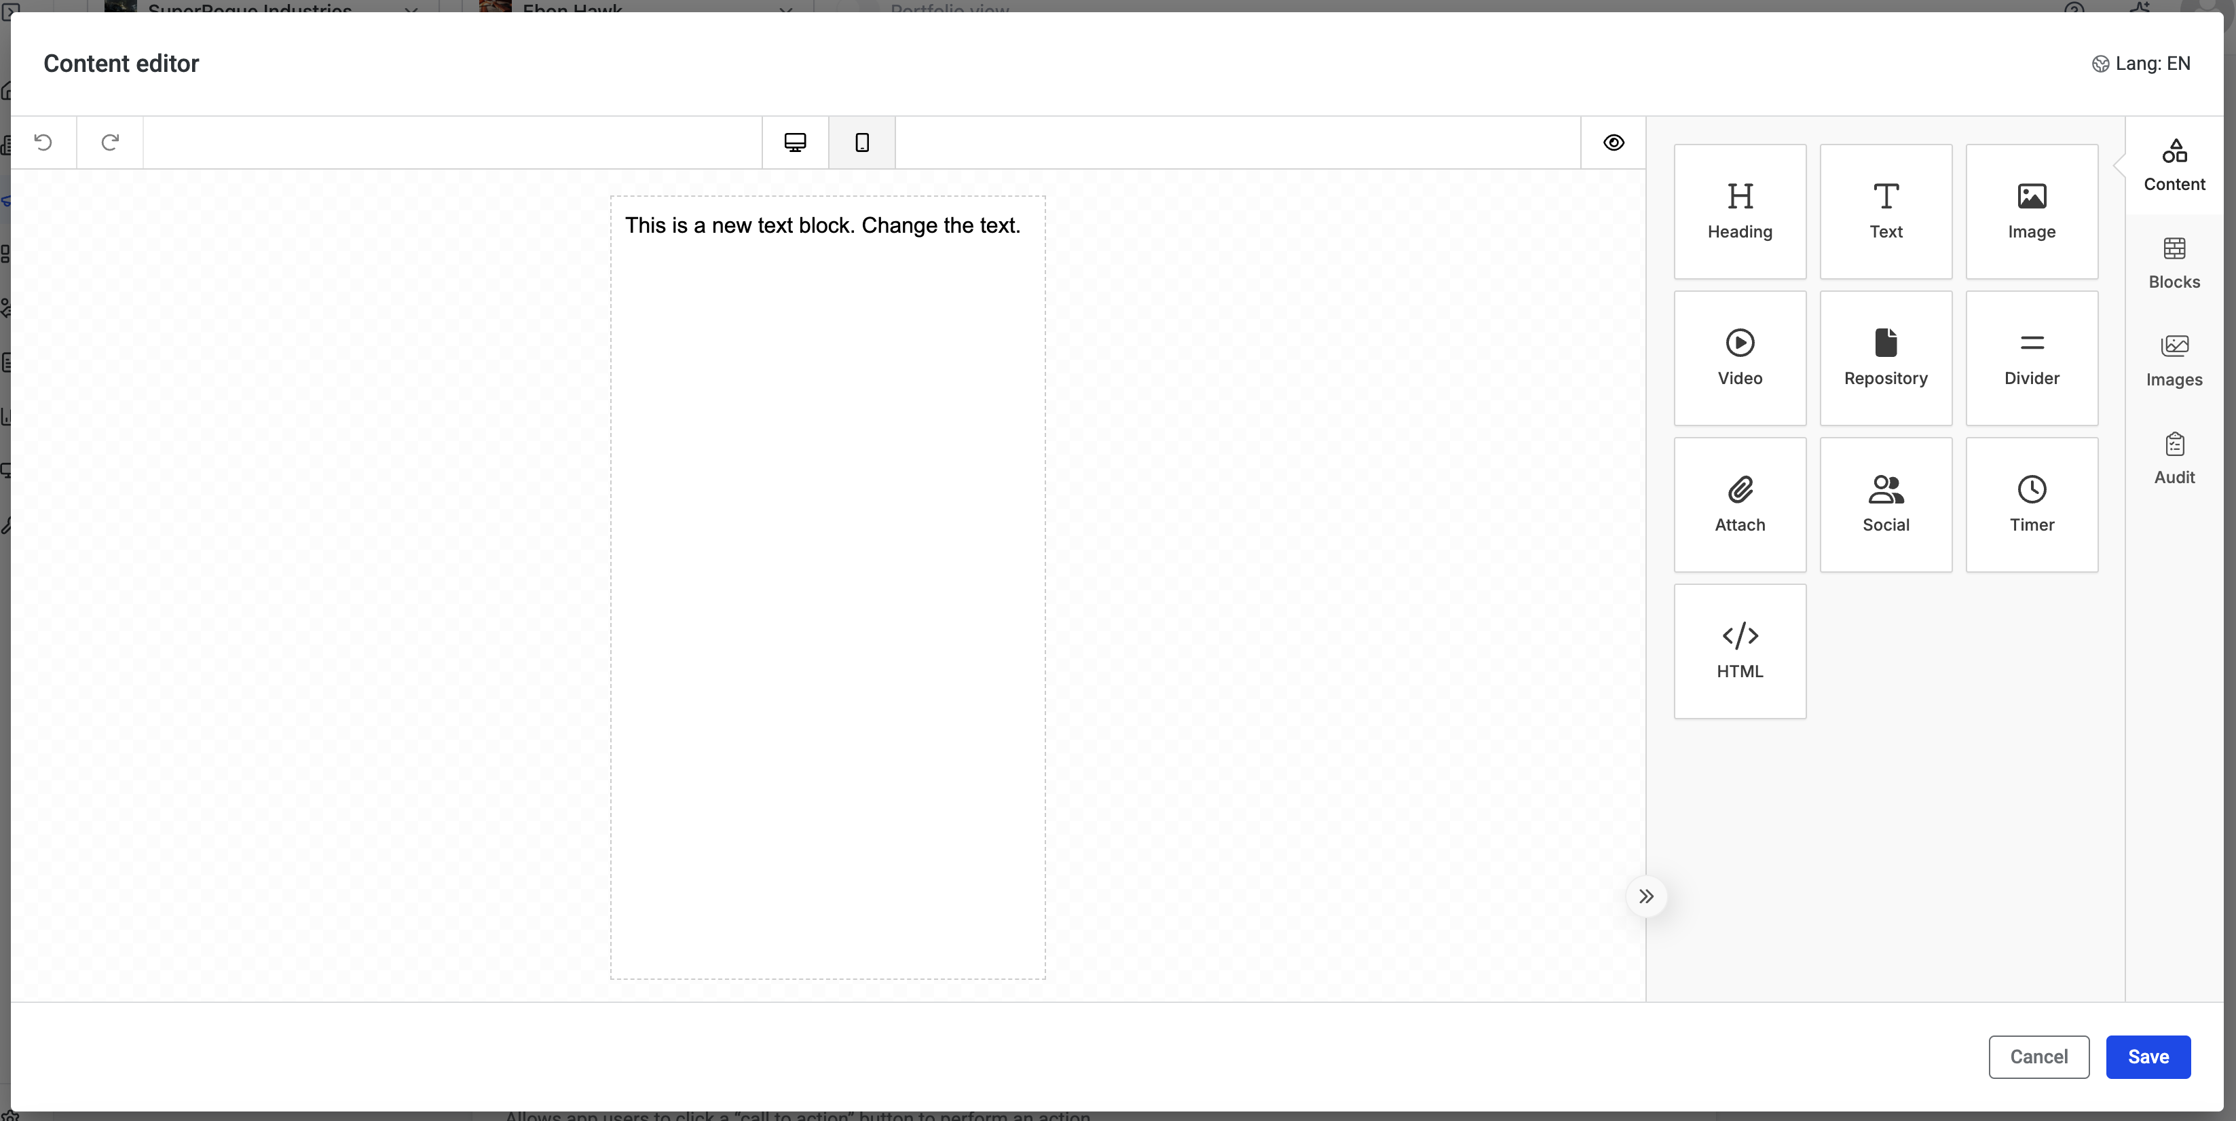Add an Attach content block
Screen dimensions: 2236x1121
coord(1740,505)
